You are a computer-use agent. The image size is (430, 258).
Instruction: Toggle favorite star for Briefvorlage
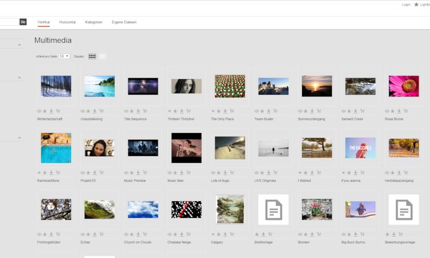click(257, 234)
